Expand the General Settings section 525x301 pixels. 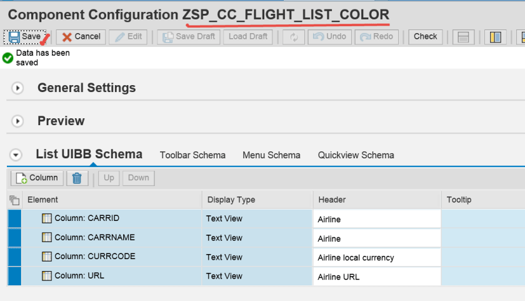click(17, 88)
